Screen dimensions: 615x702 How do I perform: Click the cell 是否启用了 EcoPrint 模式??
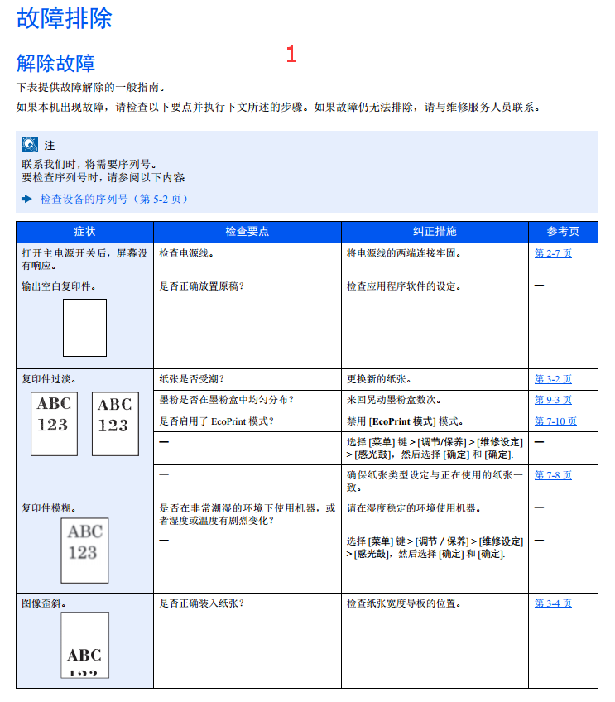pyautogui.click(x=247, y=421)
